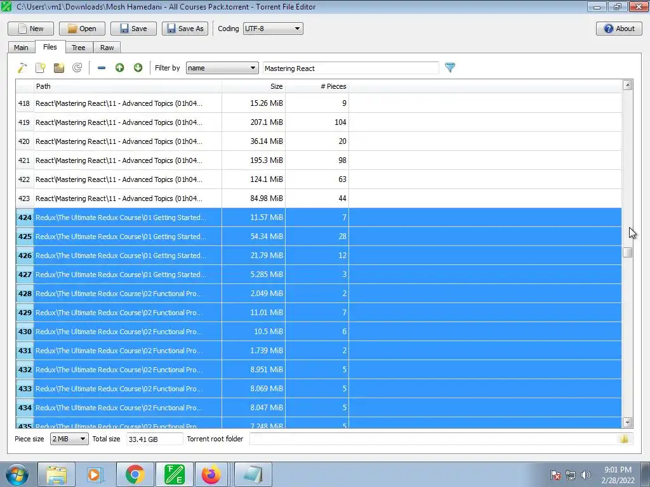Switch to the Tree tab
This screenshot has width=650, height=487.
tap(78, 48)
